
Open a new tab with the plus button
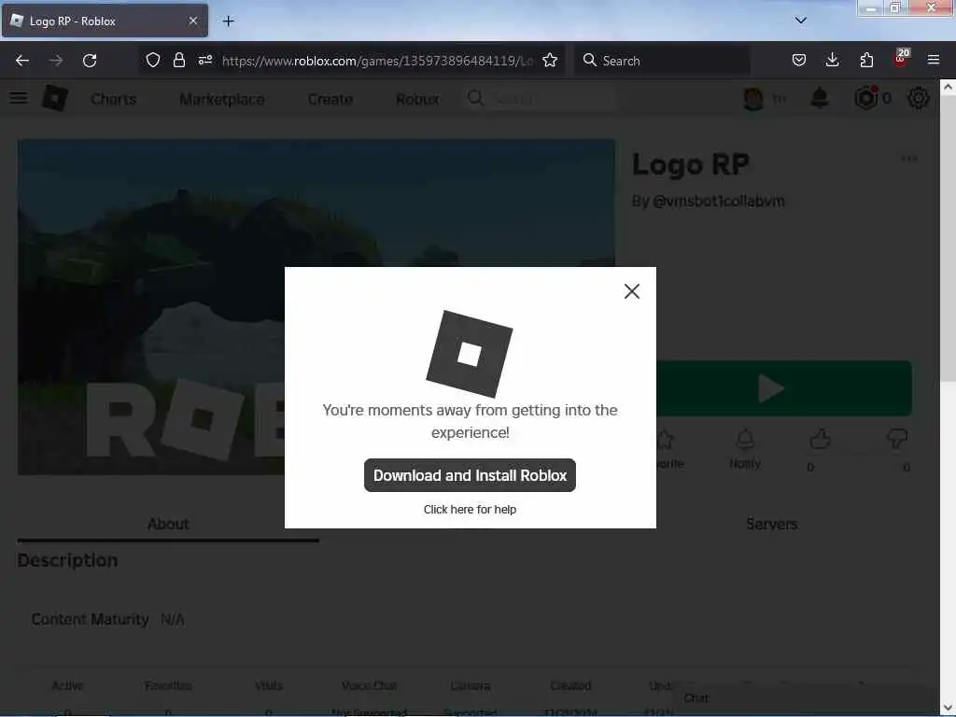pyautogui.click(x=228, y=21)
